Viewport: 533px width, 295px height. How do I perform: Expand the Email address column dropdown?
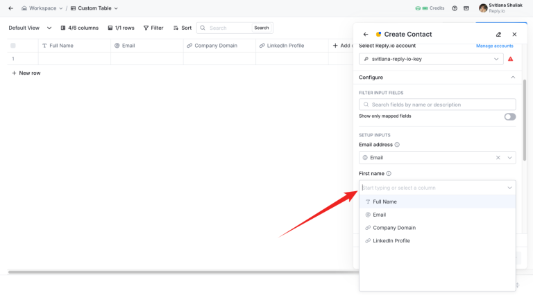(509, 158)
